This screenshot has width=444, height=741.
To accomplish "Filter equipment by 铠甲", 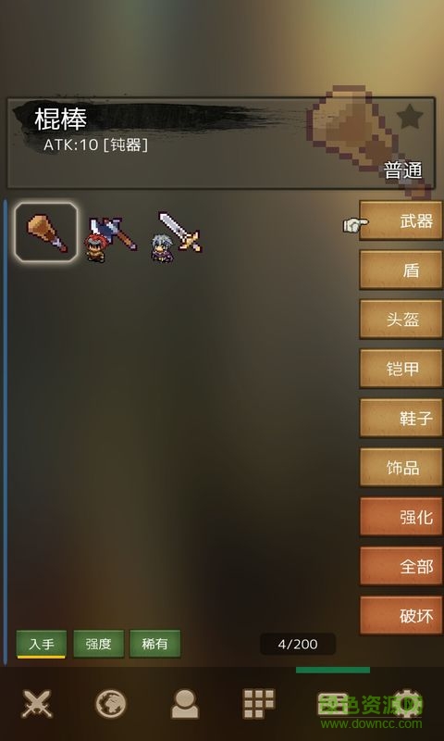I will pyautogui.click(x=401, y=369).
